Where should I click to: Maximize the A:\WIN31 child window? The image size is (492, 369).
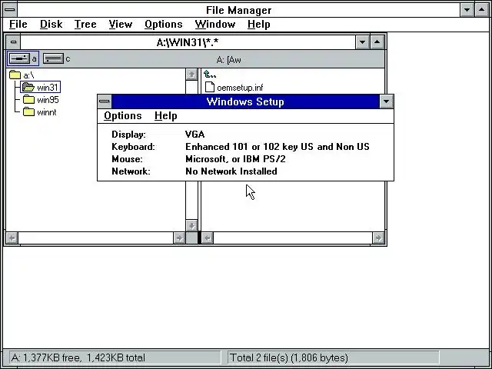pos(377,42)
